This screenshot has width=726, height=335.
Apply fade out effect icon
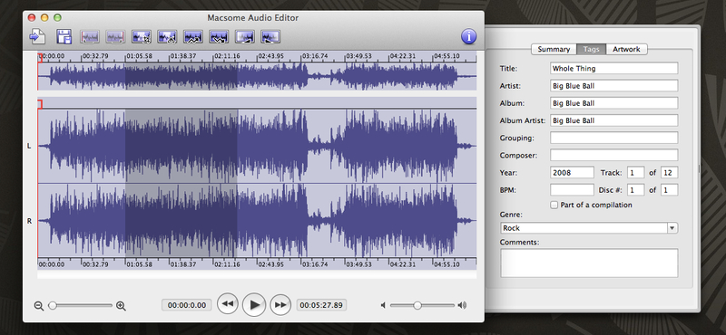(x=270, y=37)
